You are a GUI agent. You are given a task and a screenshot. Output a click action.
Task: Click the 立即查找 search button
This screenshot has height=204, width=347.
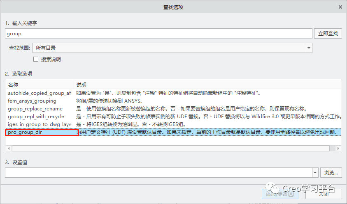(328, 34)
